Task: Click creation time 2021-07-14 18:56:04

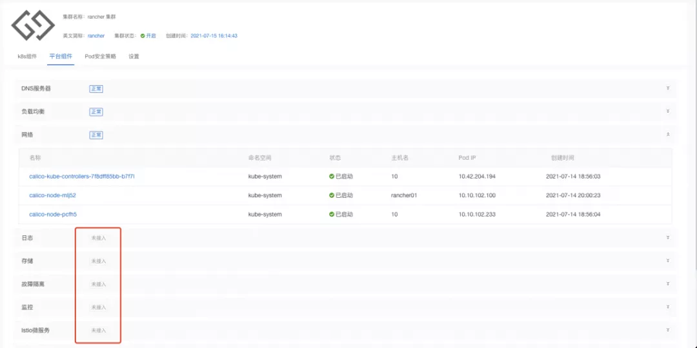Action: click(x=573, y=215)
